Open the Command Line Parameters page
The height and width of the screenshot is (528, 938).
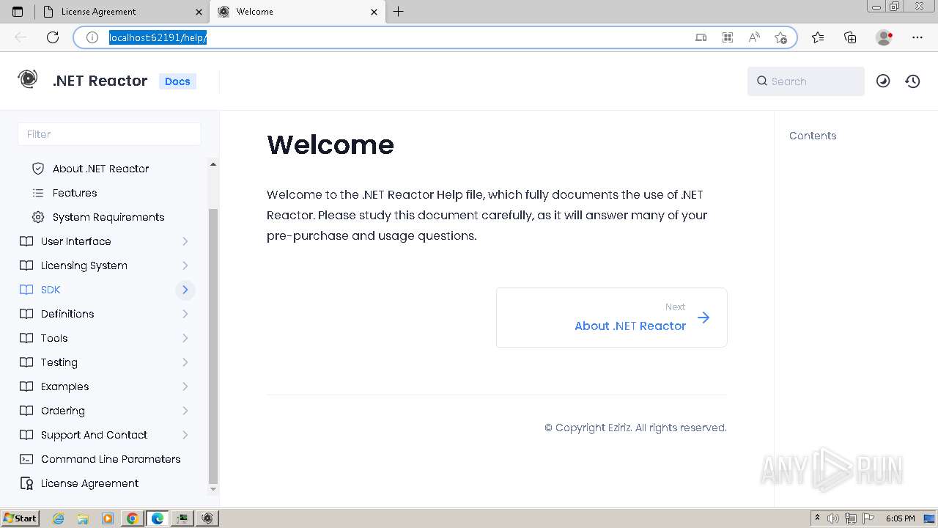point(111,459)
